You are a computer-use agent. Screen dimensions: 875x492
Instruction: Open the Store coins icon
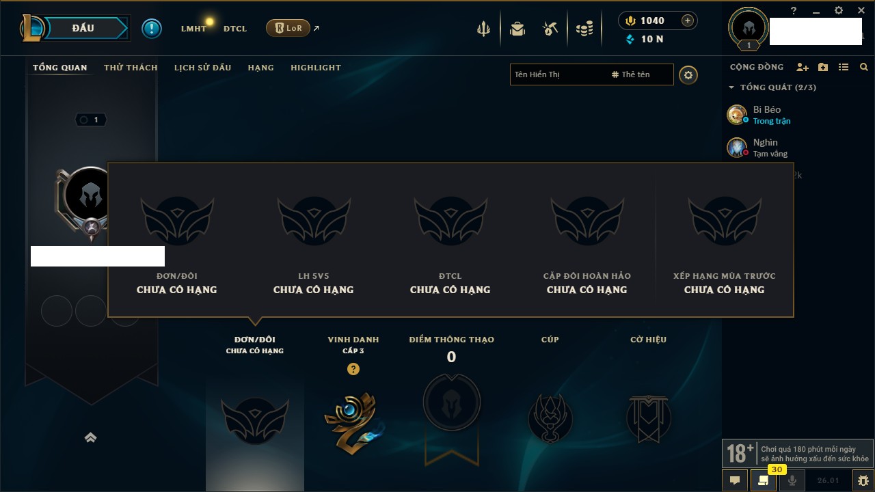click(584, 29)
